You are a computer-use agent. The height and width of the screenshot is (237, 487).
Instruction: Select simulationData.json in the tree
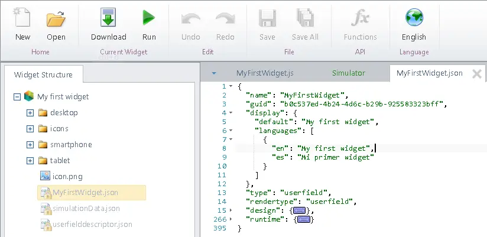pos(86,209)
